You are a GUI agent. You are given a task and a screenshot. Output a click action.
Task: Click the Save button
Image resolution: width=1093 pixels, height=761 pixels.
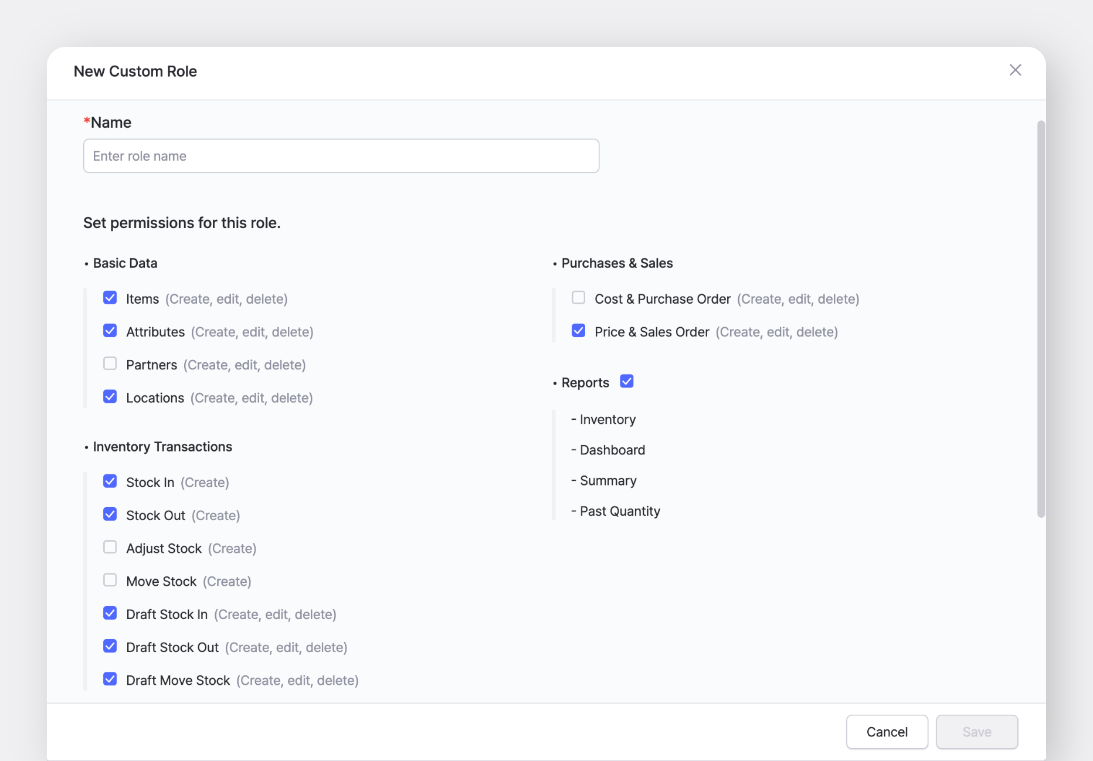click(976, 732)
